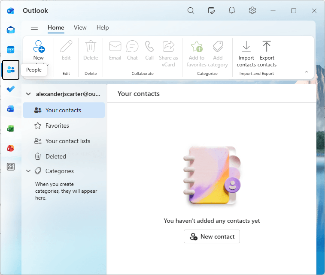Click Add category tag button
This screenshot has height=275, width=325.
218,54
